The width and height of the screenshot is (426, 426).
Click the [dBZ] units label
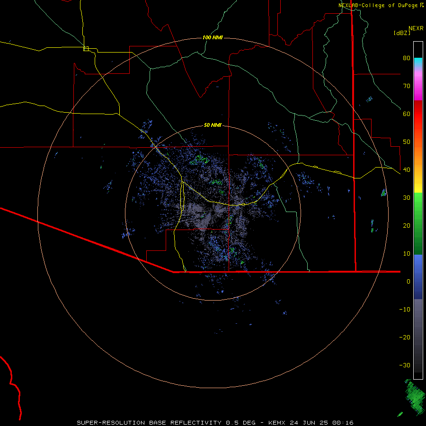(x=402, y=33)
